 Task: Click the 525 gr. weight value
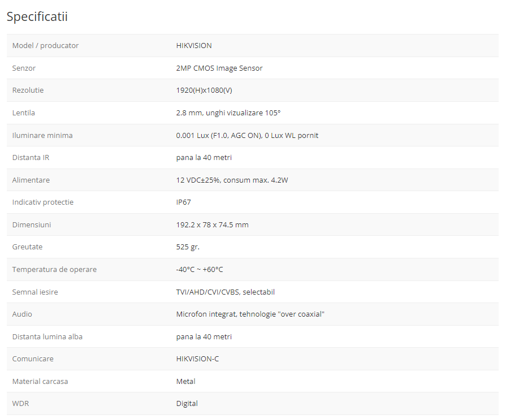pyautogui.click(x=188, y=247)
